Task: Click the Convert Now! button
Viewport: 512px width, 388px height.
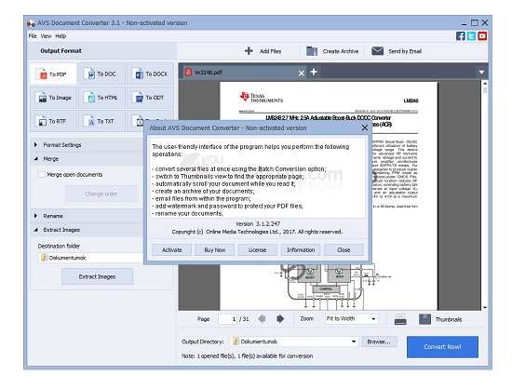Action: coord(442,347)
